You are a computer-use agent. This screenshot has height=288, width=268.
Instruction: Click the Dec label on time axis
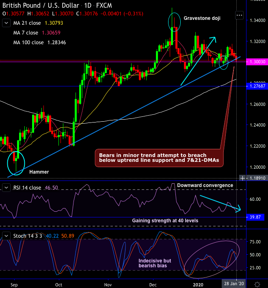[x=153, y=285]
